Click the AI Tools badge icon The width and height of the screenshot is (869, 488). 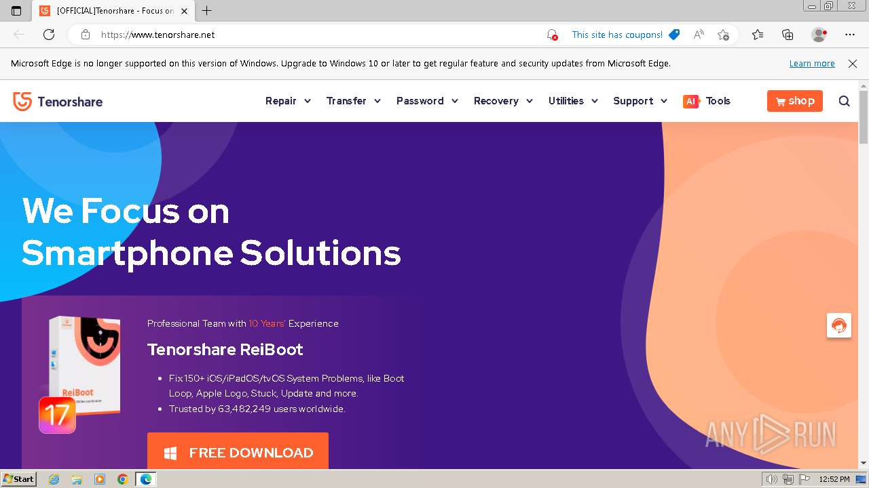691,101
